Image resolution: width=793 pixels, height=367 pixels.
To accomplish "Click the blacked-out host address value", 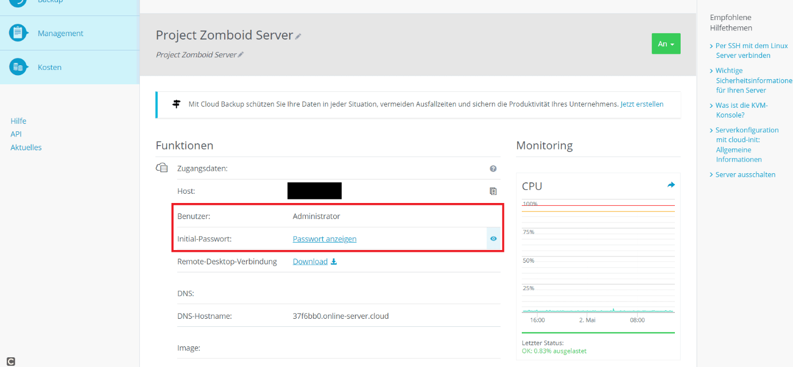I will click(314, 190).
